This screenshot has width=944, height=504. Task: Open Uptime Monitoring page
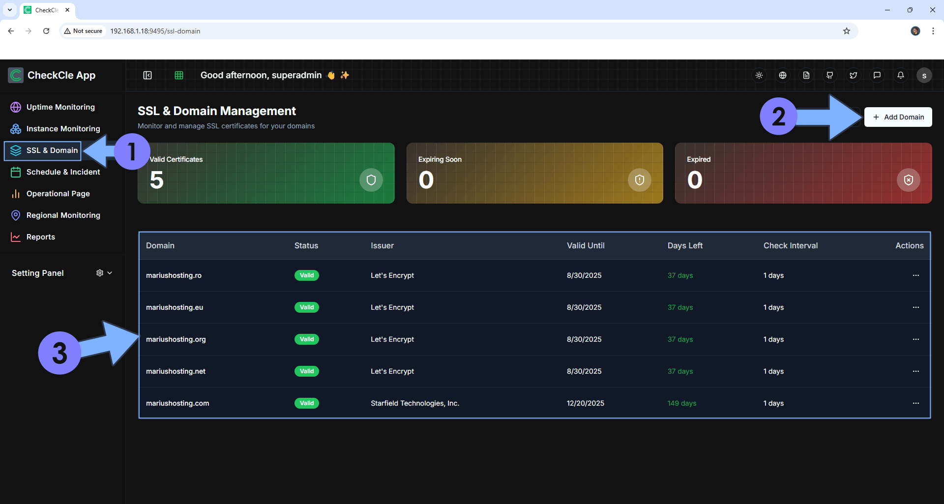coord(60,107)
